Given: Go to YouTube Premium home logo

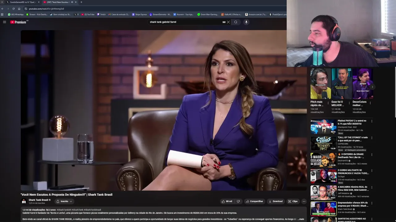Looking at the screenshot, I should (x=19, y=22).
